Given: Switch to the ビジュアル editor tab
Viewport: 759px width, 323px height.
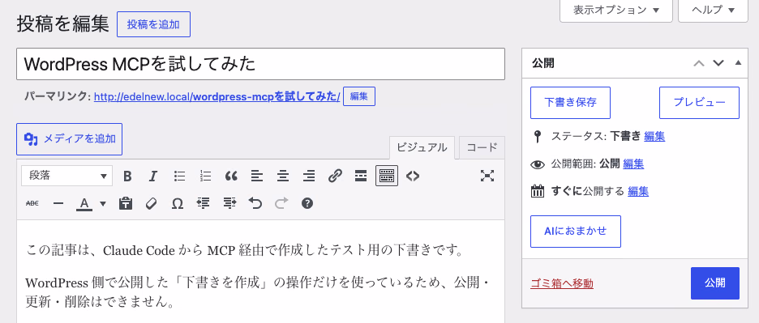Looking at the screenshot, I should (x=422, y=148).
